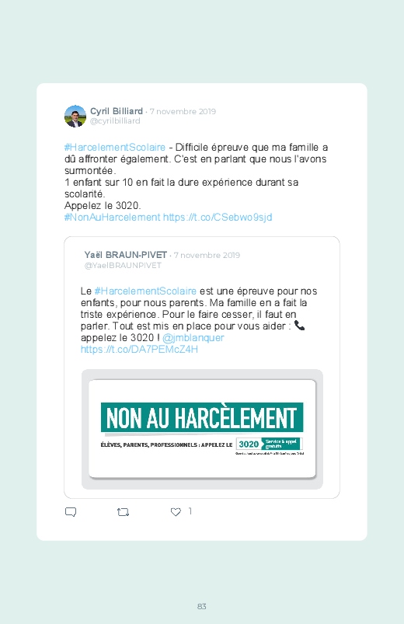Click the date on Cyril Billiard's tweet
The height and width of the screenshot is (624, 404).
(183, 111)
